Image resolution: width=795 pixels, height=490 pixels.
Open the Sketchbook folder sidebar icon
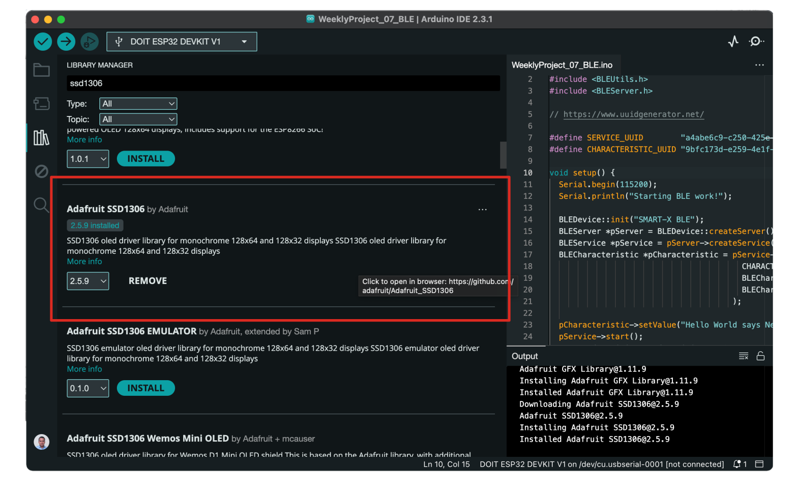click(x=42, y=70)
